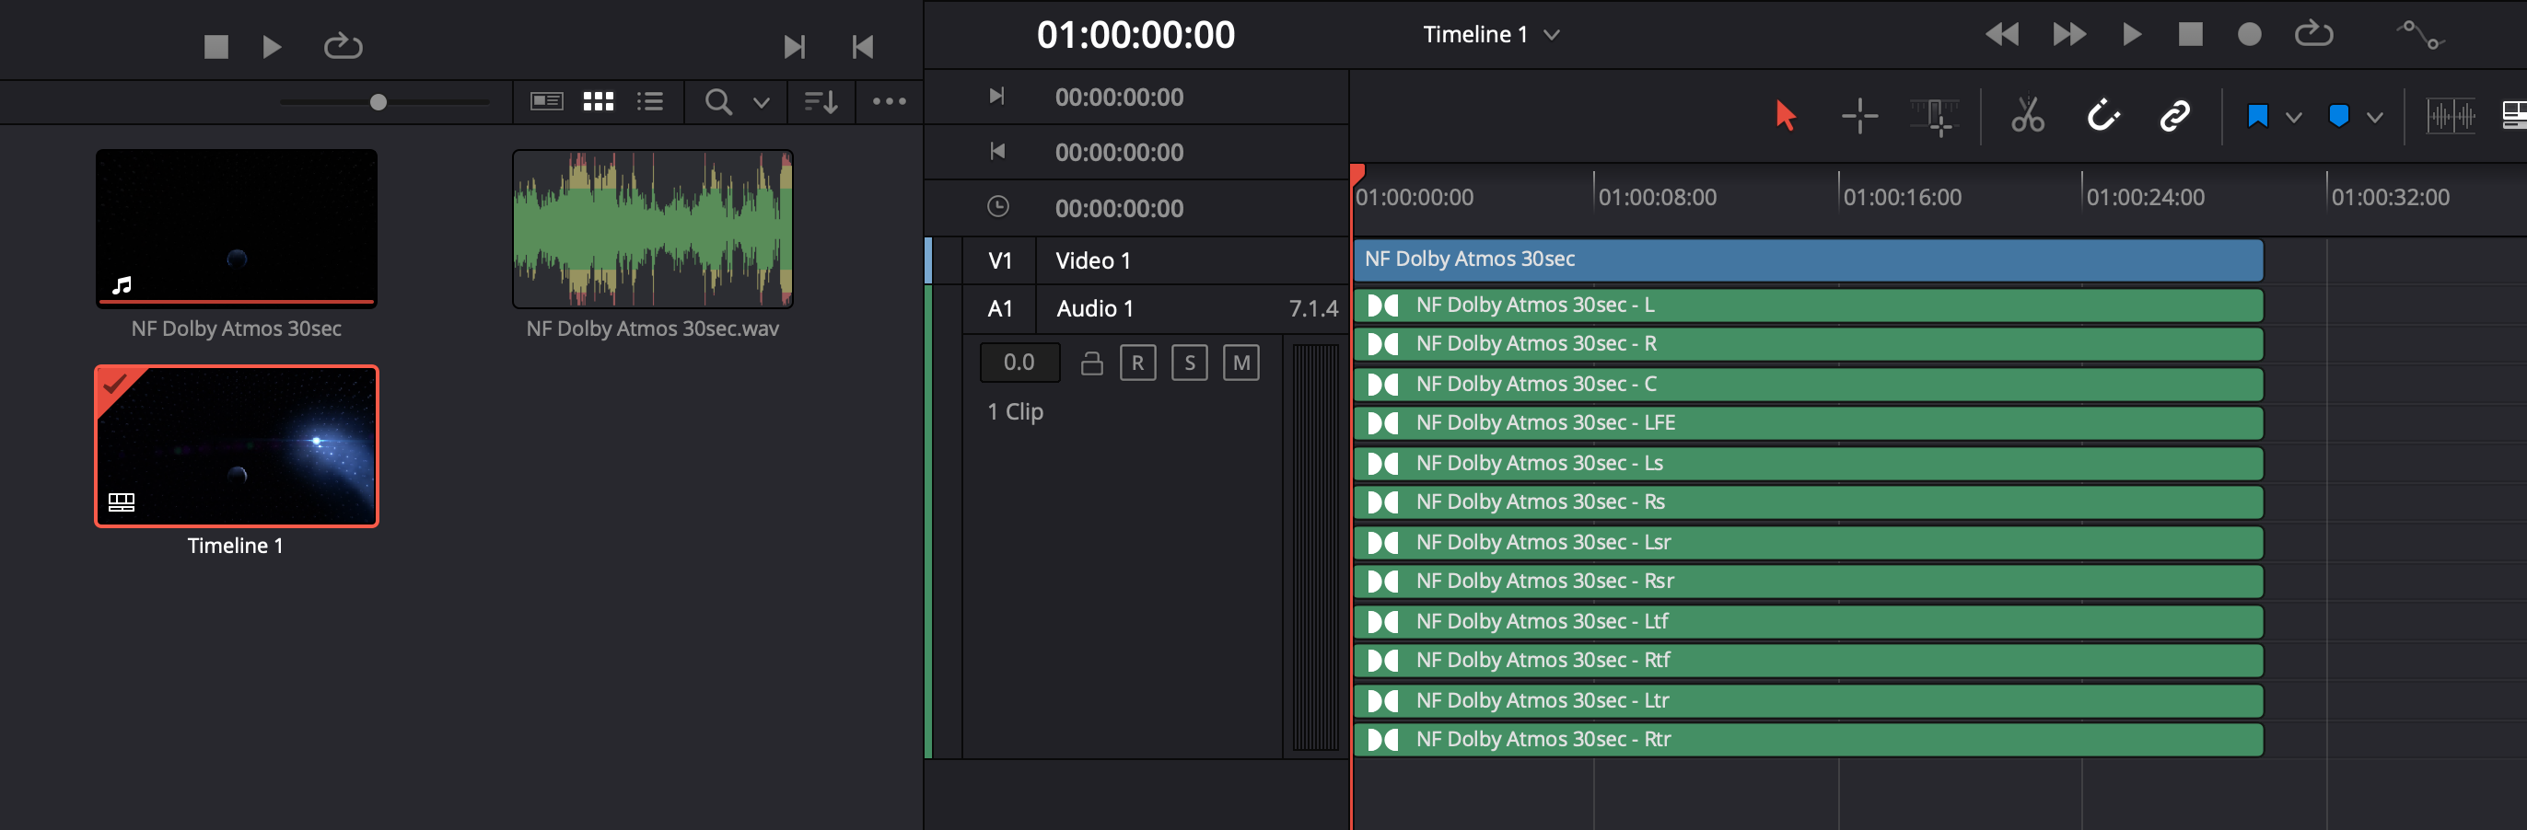The image size is (2527, 830).
Task: Lock the Audio 1 track
Action: click(1092, 363)
